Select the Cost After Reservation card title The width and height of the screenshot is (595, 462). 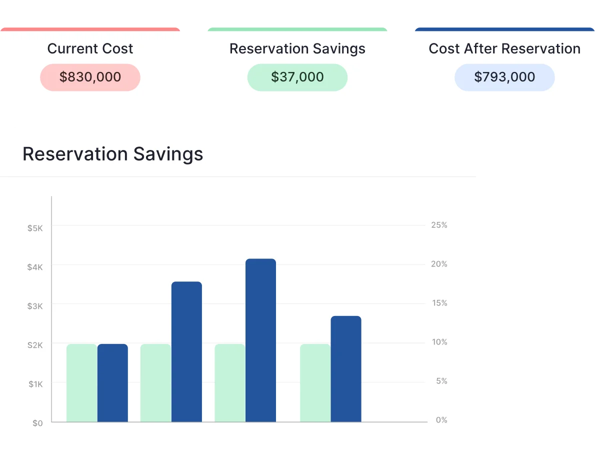[504, 48]
